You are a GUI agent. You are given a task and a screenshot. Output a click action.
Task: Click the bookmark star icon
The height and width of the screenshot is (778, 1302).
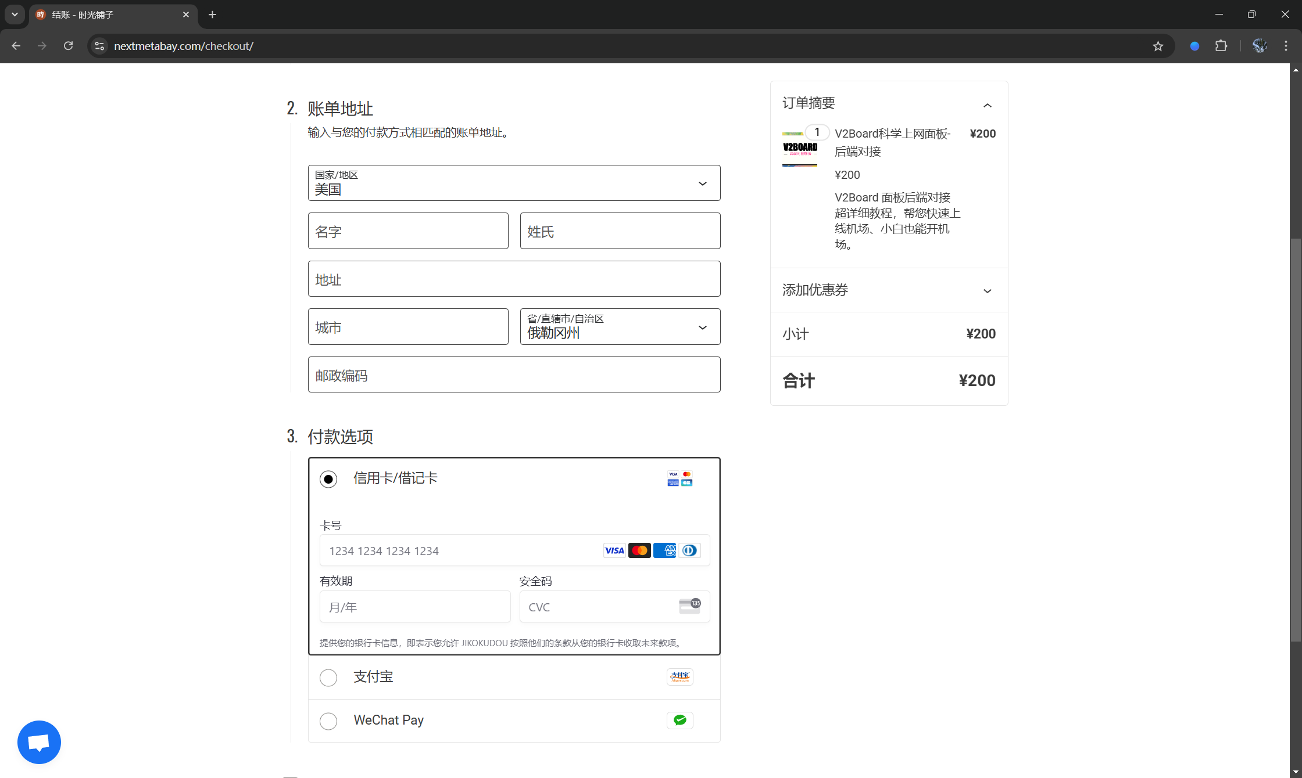1158,46
